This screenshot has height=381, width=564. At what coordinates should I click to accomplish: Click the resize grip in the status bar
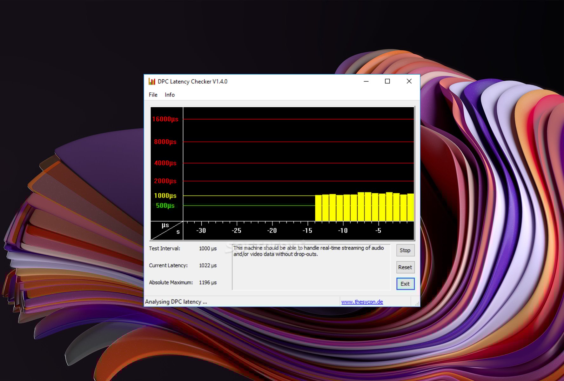[417, 303]
